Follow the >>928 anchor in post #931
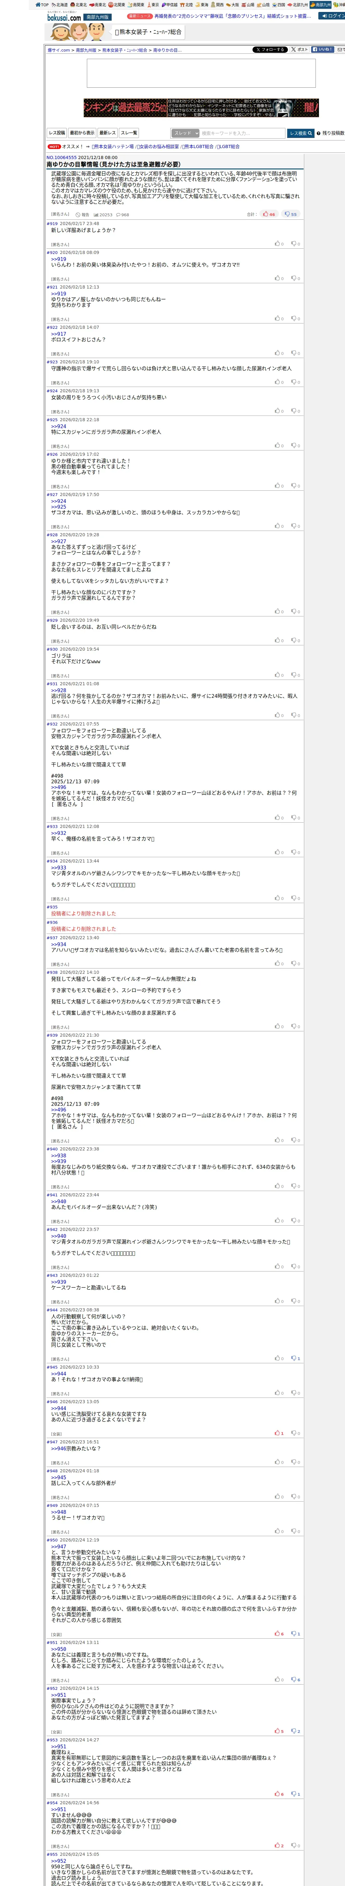This screenshot has width=345, height=1886. pos(58,690)
